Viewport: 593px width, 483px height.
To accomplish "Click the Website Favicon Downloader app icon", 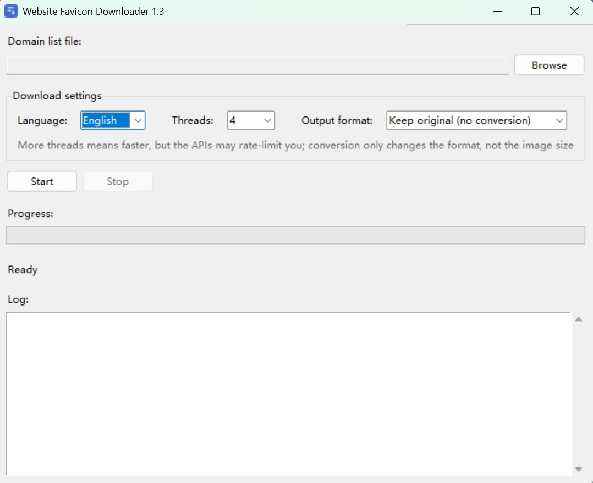I will tap(11, 11).
